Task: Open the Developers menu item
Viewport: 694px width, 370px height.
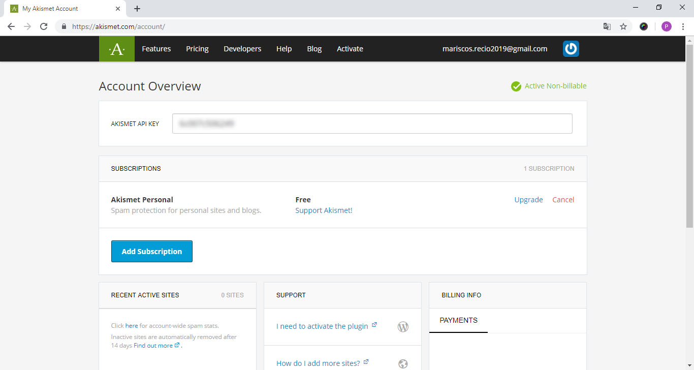Action: click(x=242, y=49)
